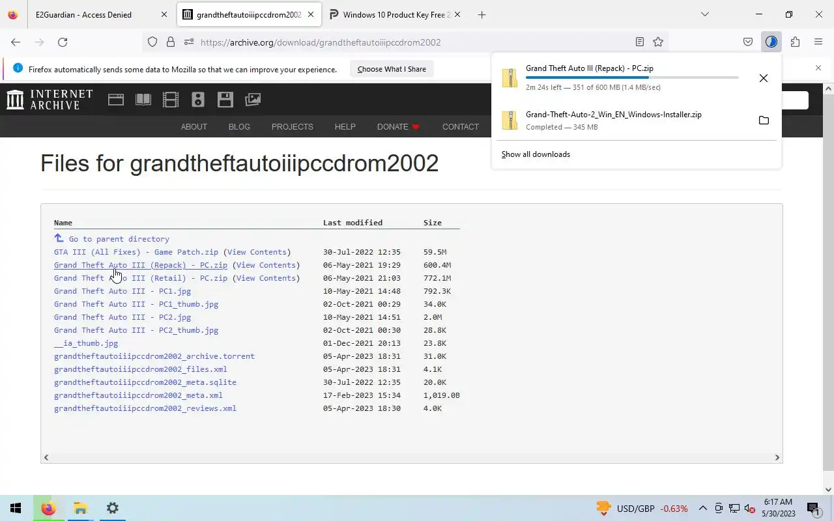834x521 pixels.
Task: View Contents of the Retail PC.zip
Action: click(266, 278)
